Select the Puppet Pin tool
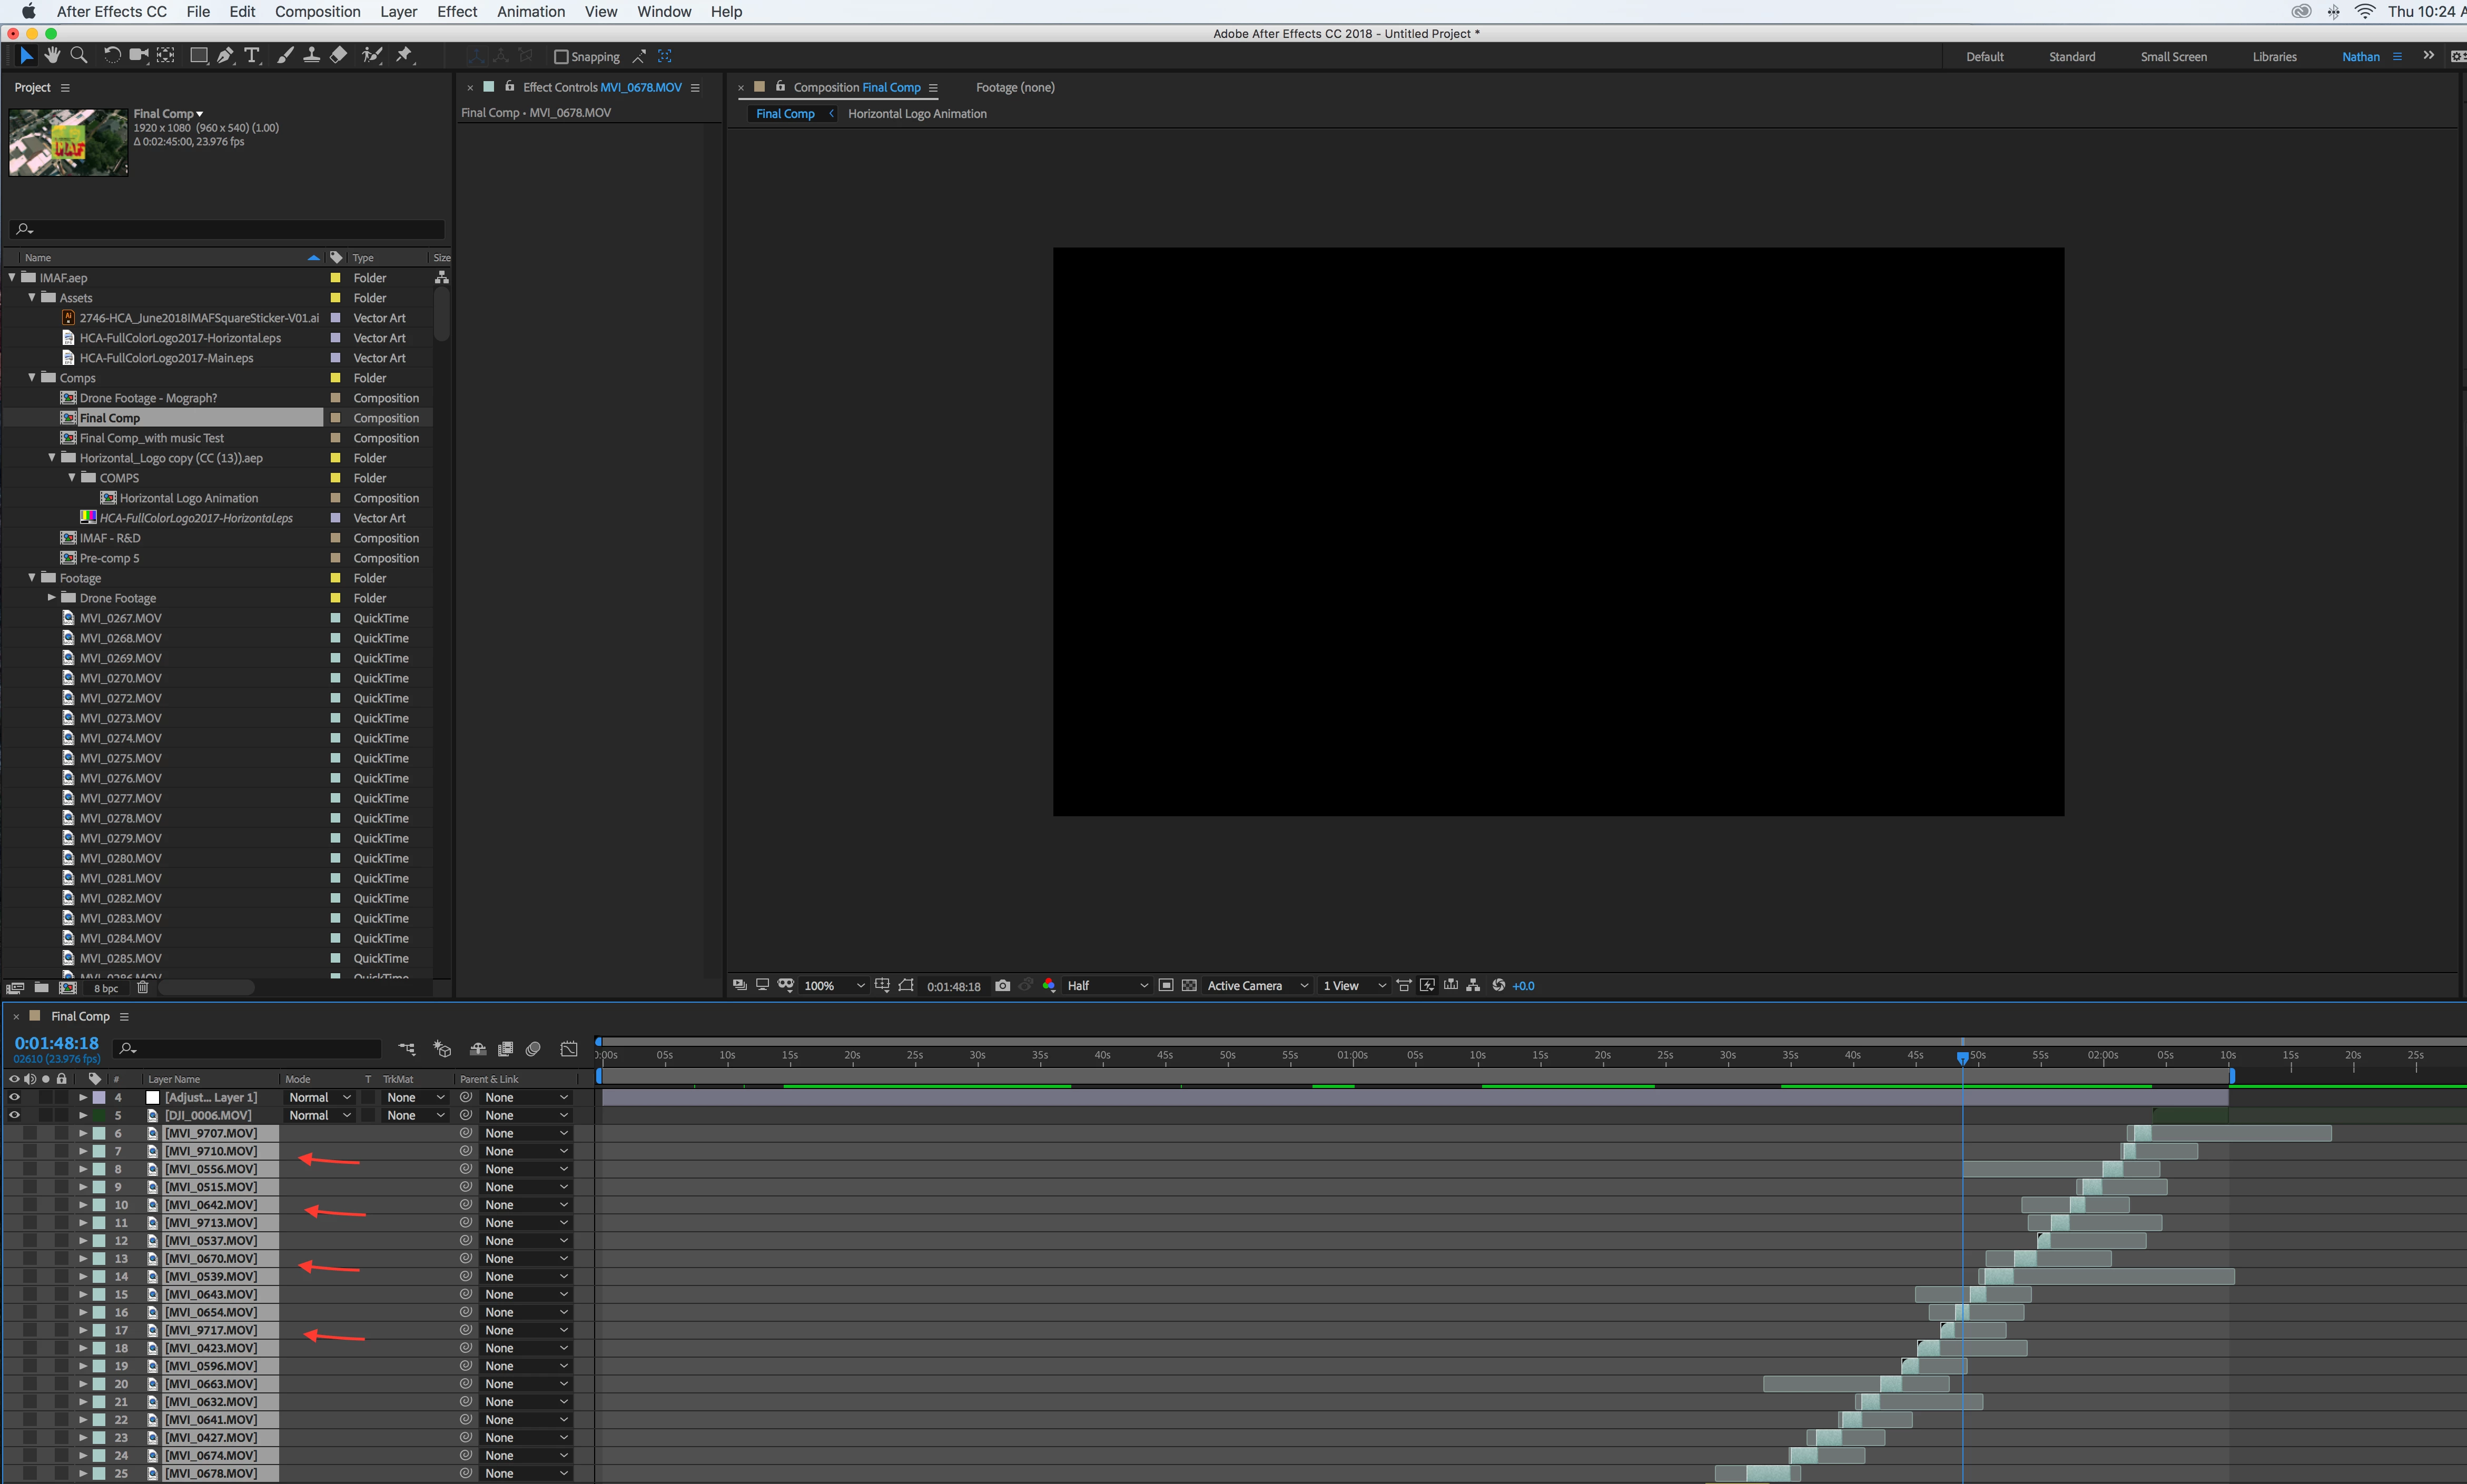The width and height of the screenshot is (2467, 1484). tap(404, 56)
